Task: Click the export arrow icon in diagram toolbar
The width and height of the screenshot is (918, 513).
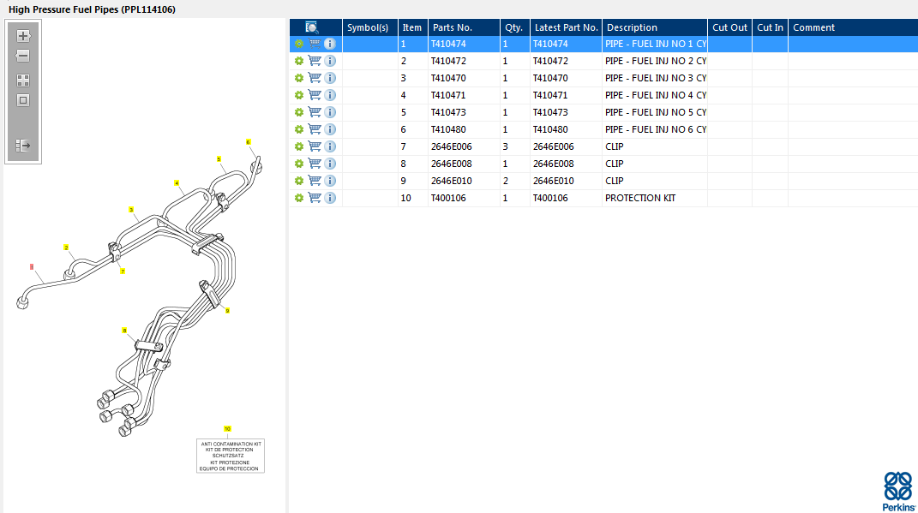Action: (23, 146)
